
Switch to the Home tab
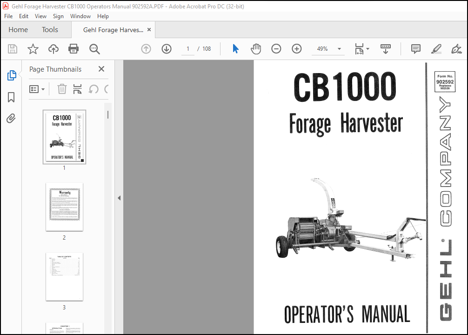tap(18, 30)
